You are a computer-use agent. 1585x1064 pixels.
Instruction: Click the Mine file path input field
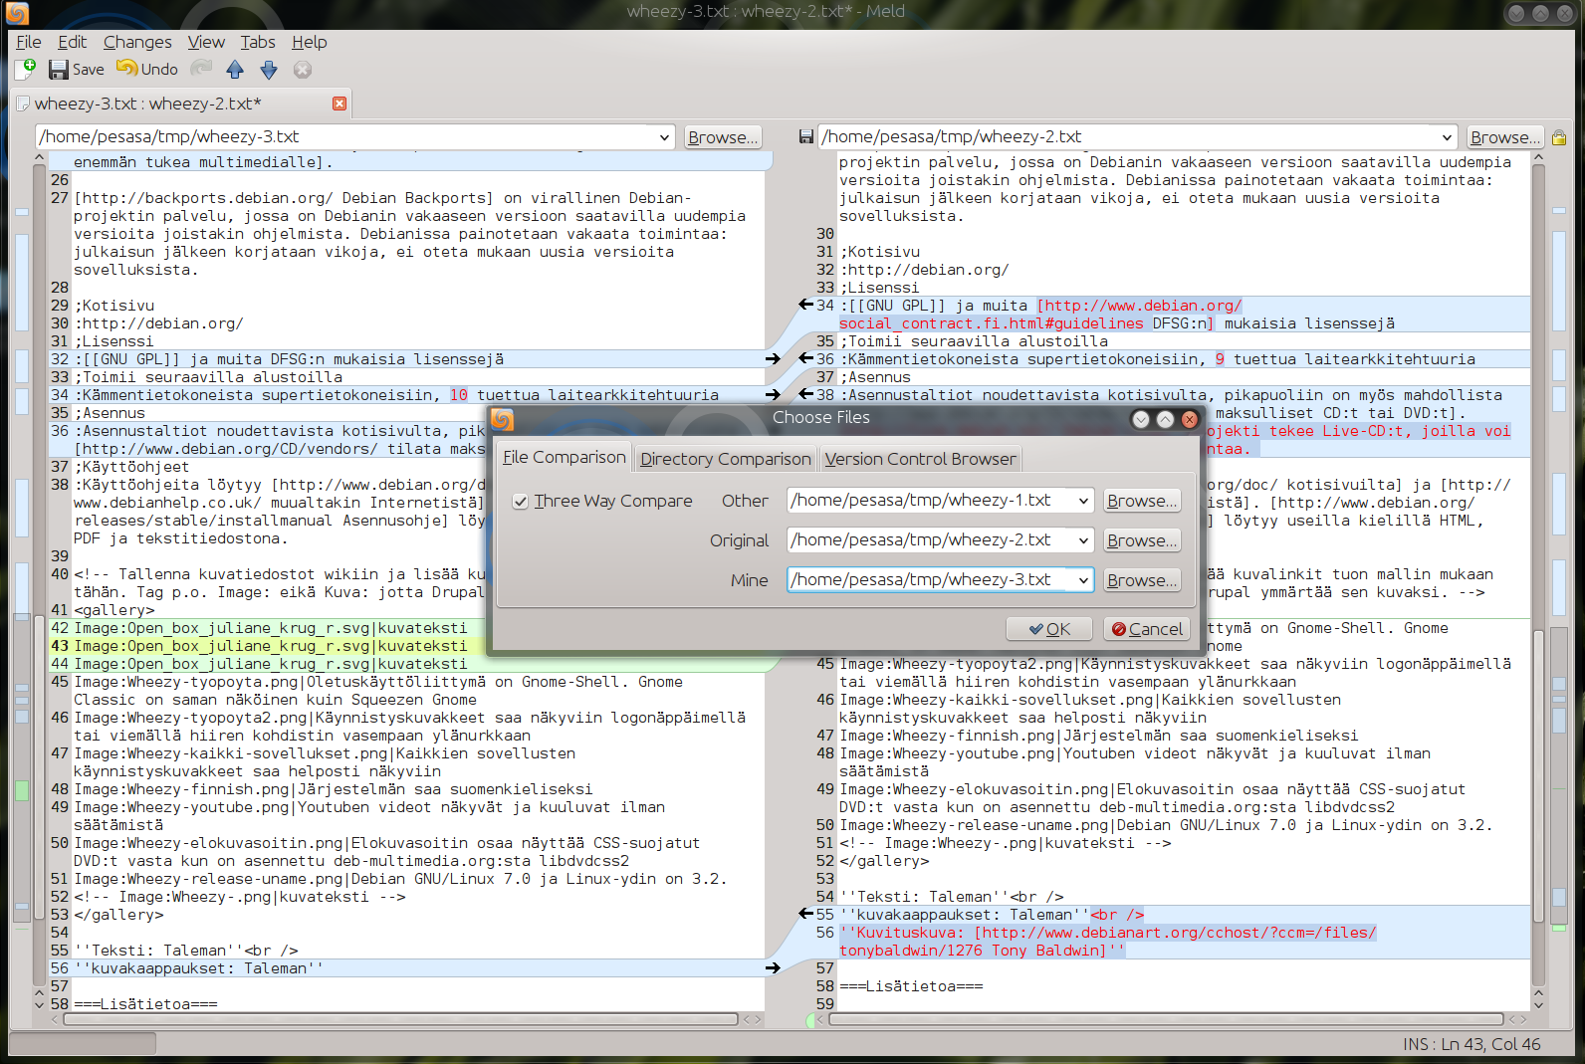pos(930,580)
